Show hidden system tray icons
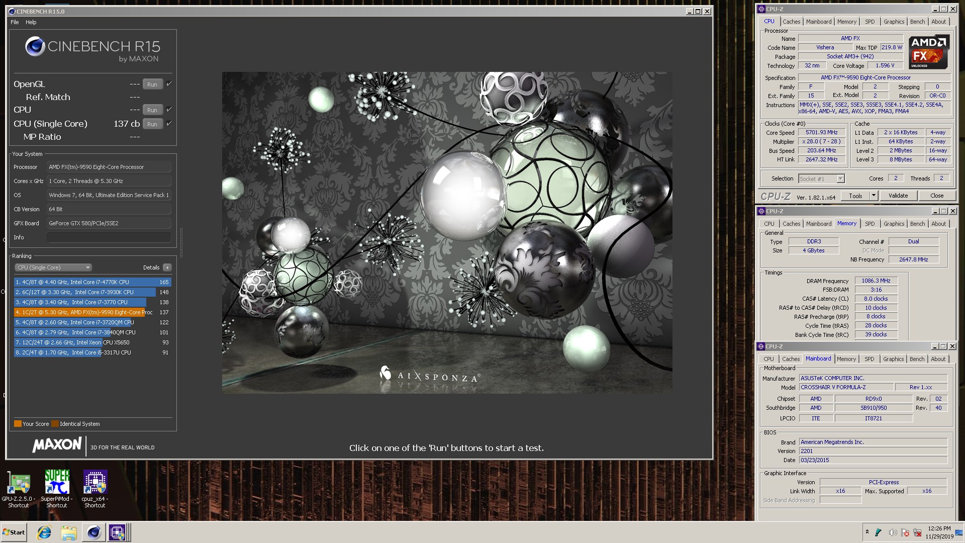 coord(866,532)
